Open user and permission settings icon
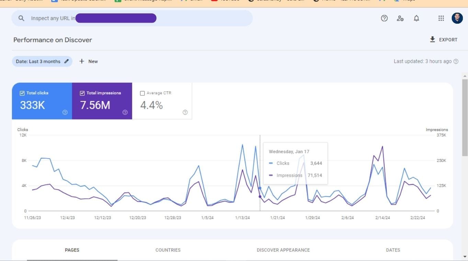The width and height of the screenshot is (468, 261). [x=400, y=18]
